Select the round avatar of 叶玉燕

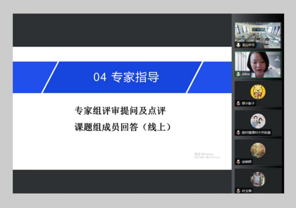[258, 178]
